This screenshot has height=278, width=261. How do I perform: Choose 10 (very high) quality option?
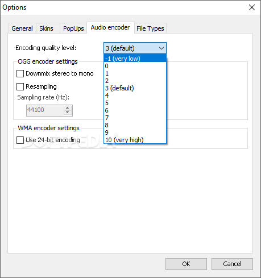135,140
